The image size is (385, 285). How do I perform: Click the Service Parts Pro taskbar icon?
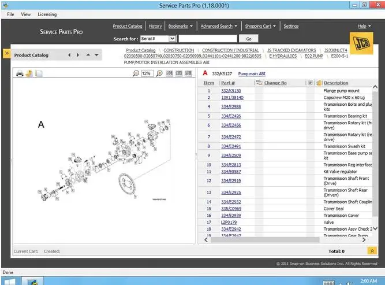pos(32,282)
